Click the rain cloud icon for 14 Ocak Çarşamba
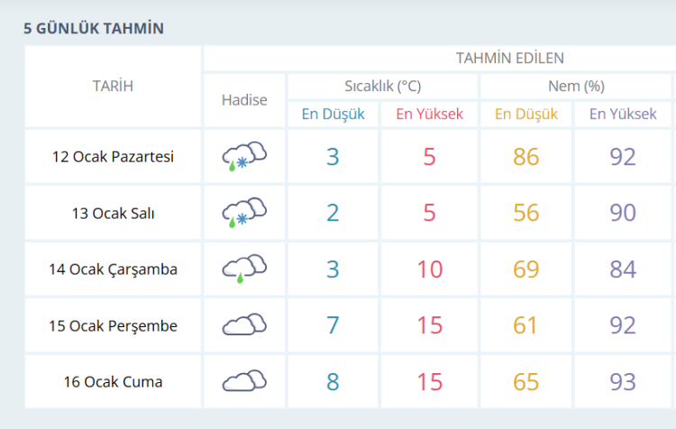Viewport: 676px width, 429px height. (244, 269)
